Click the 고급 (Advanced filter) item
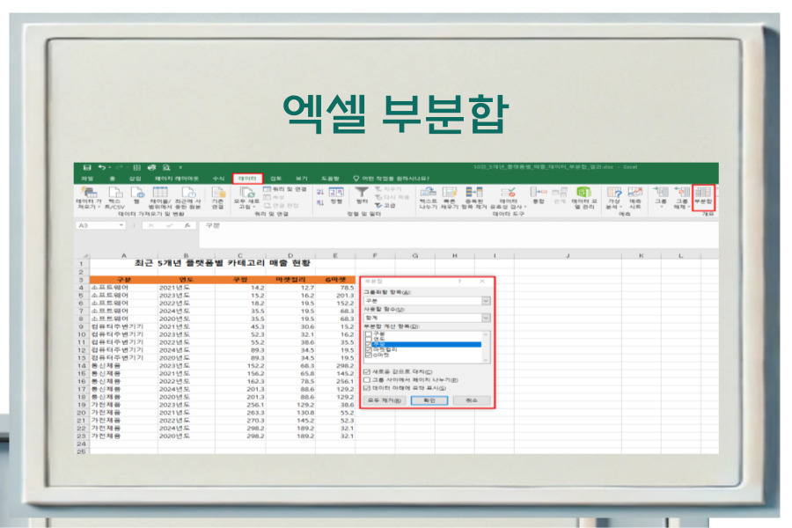The width and height of the screenshot is (792, 528). [385, 206]
